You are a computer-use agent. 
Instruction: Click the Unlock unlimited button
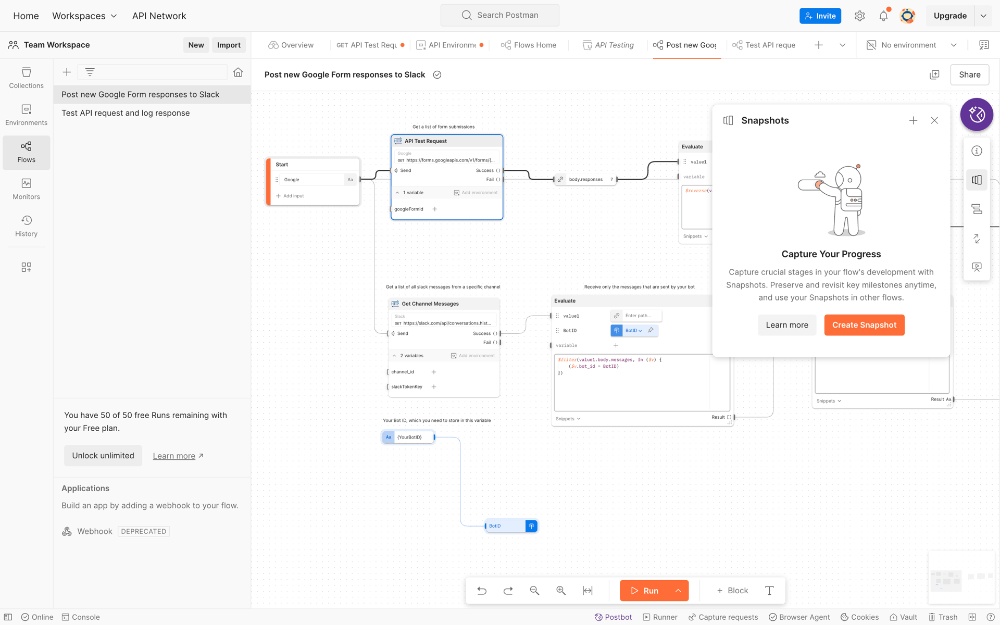pyautogui.click(x=103, y=456)
